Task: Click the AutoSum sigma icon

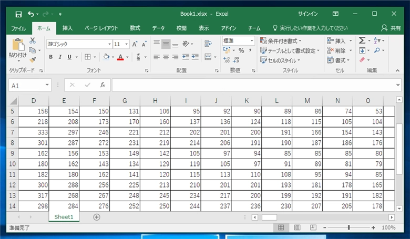Action: coord(362,40)
